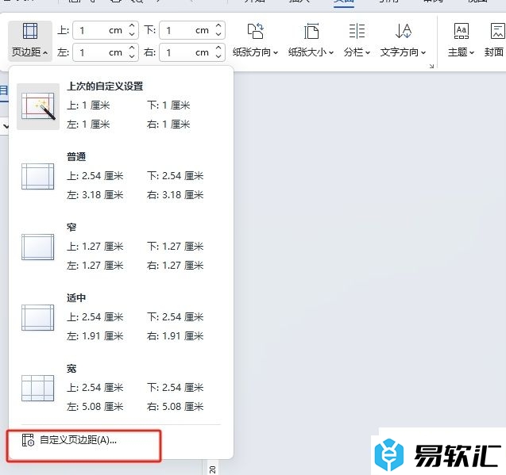Screen dimensions: 506x475
Task: Click '左: 1.91 厘米' text in 适中
Action: tap(95, 336)
